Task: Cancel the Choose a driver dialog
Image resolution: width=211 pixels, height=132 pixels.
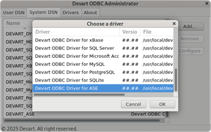Action: coord(133,104)
